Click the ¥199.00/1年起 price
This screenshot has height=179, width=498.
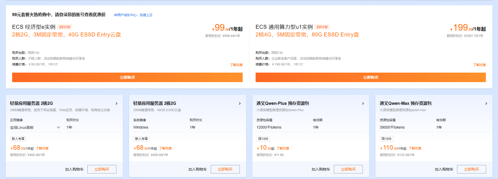tap(468, 28)
